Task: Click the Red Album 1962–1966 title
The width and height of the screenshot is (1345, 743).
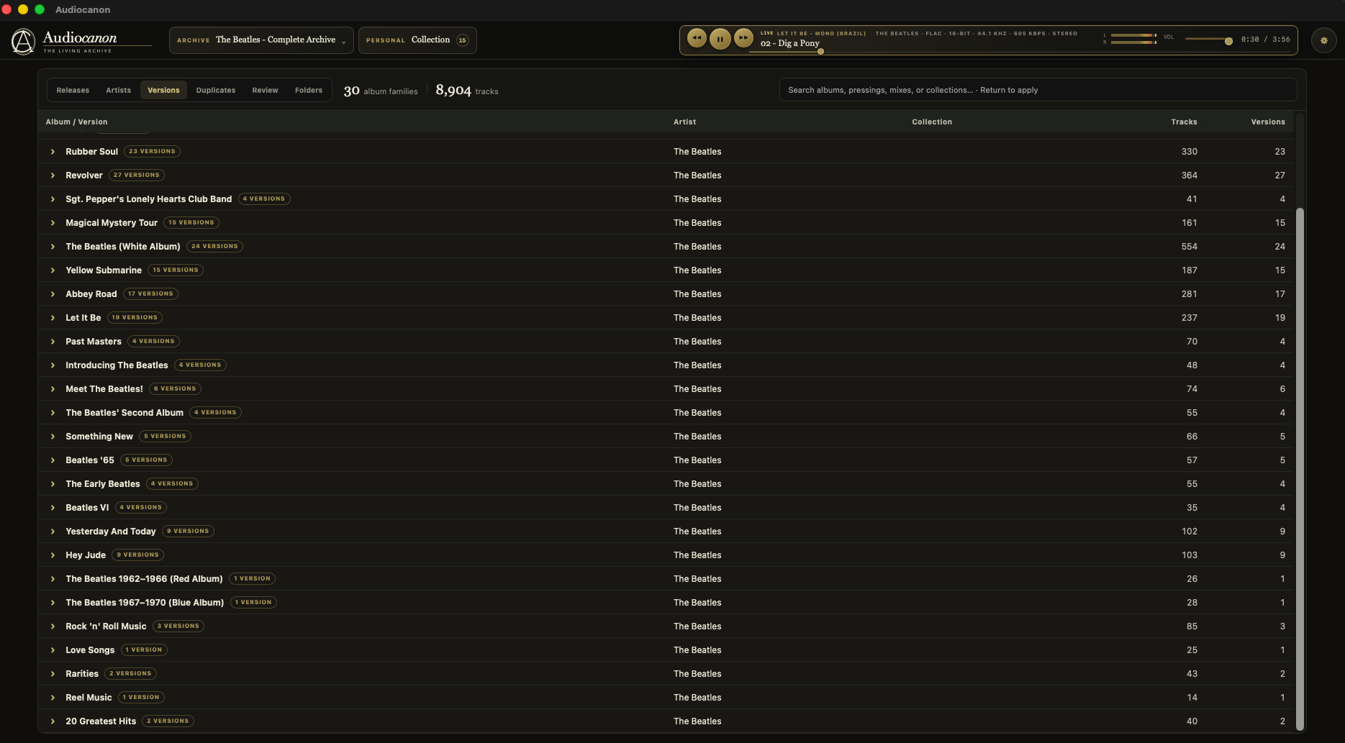Action: pyautogui.click(x=144, y=579)
